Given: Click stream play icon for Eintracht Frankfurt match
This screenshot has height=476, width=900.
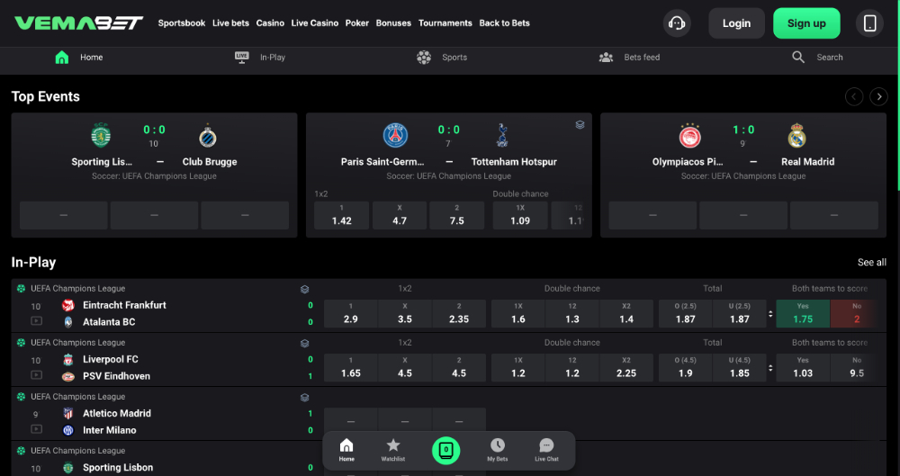Looking at the screenshot, I should (36, 321).
